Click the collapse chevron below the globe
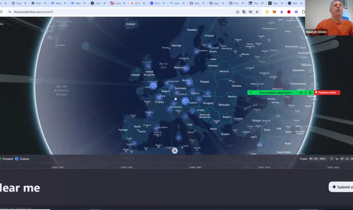The width and height of the screenshot is (353, 210). coord(175,151)
